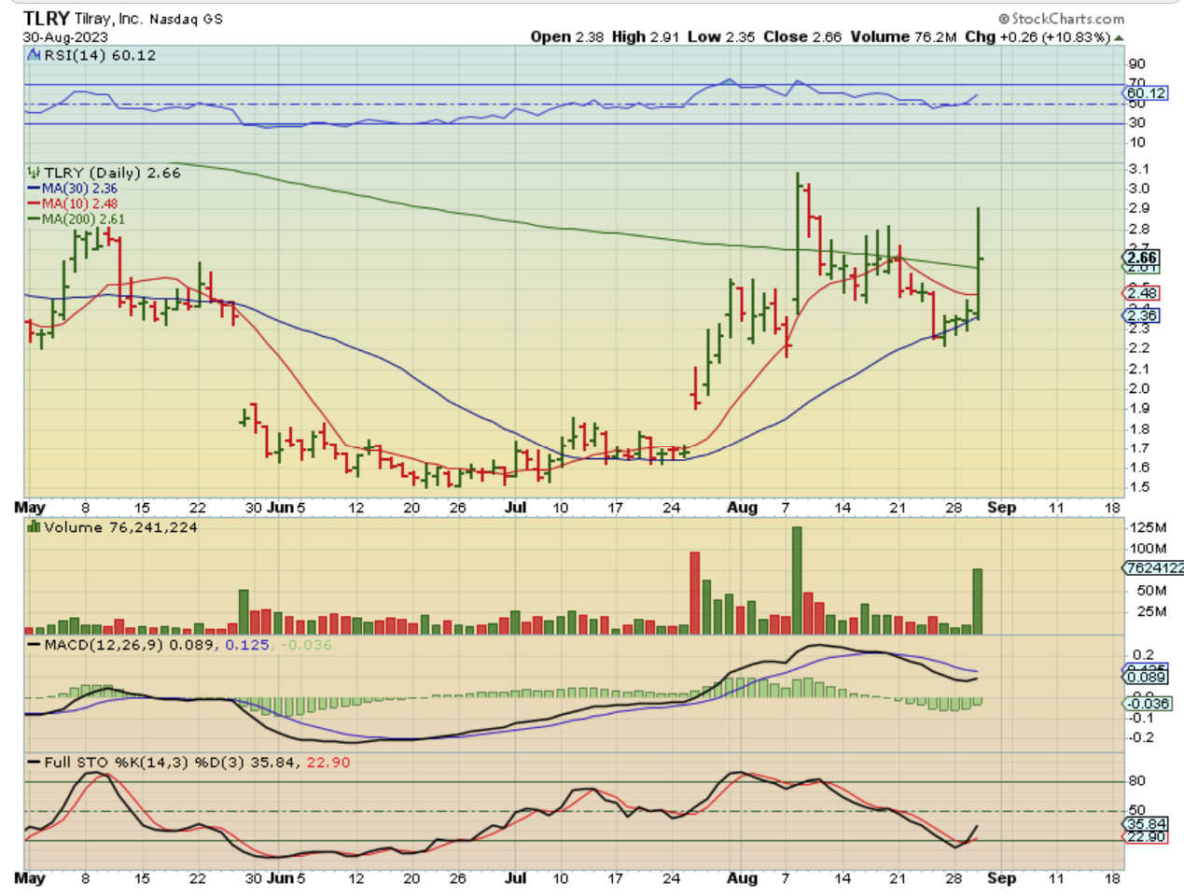Click the 80 level on the stochastic axis
Image resolution: width=1184 pixels, height=896 pixels.
(1137, 781)
